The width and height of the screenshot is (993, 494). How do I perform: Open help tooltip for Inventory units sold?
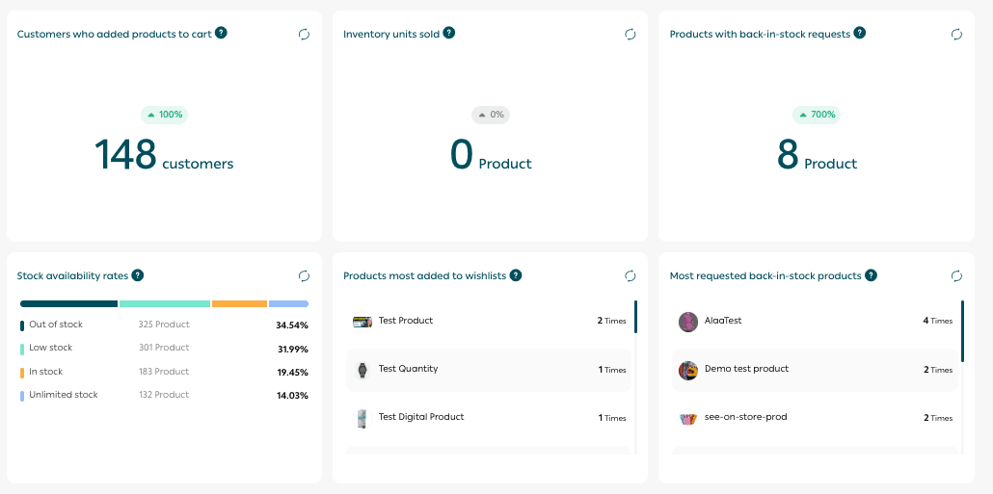[x=449, y=33]
